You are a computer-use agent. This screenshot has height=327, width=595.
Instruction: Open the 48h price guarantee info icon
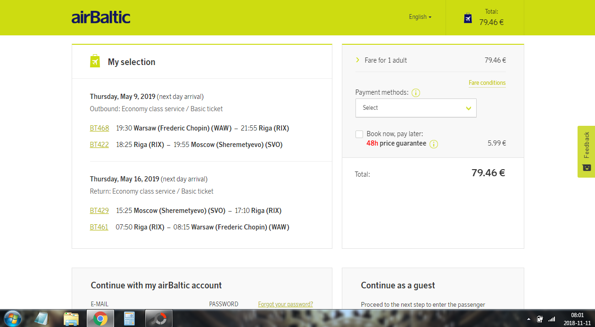(434, 144)
